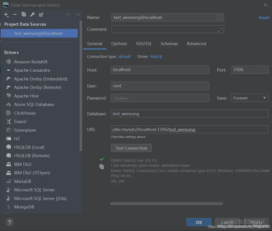Select Amazon Redshift driver icon

click(x=9, y=62)
